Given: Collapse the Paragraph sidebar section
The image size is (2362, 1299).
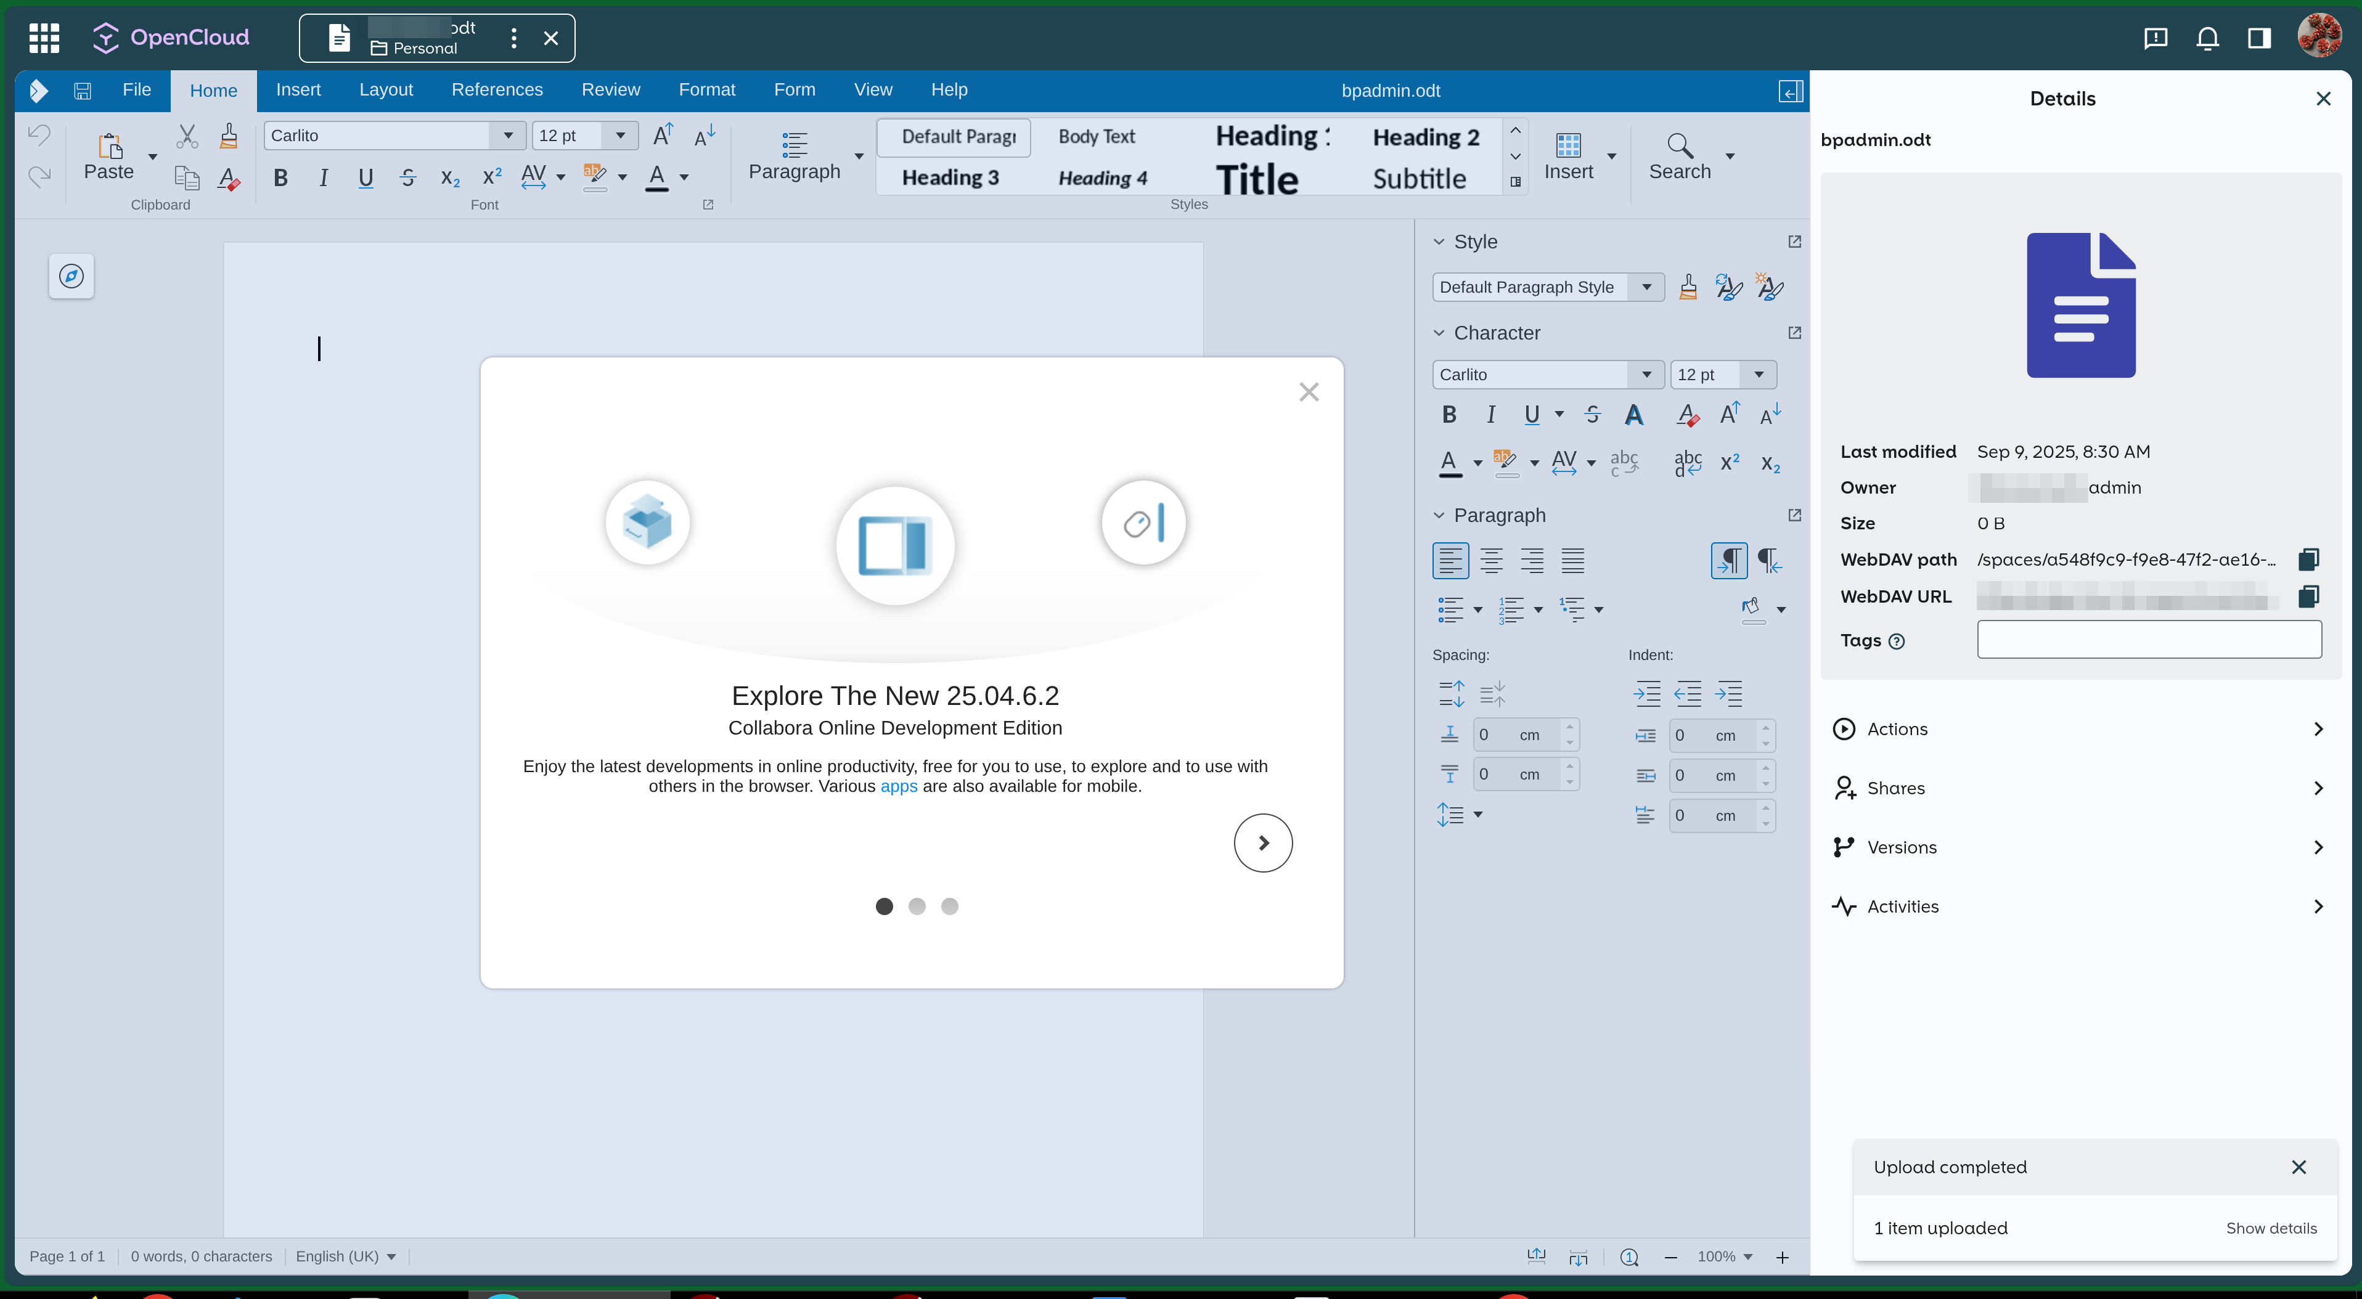Looking at the screenshot, I should (x=1439, y=515).
